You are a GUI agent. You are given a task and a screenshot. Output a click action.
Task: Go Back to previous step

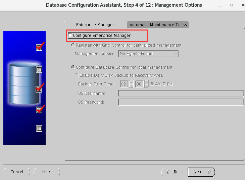[175, 172]
